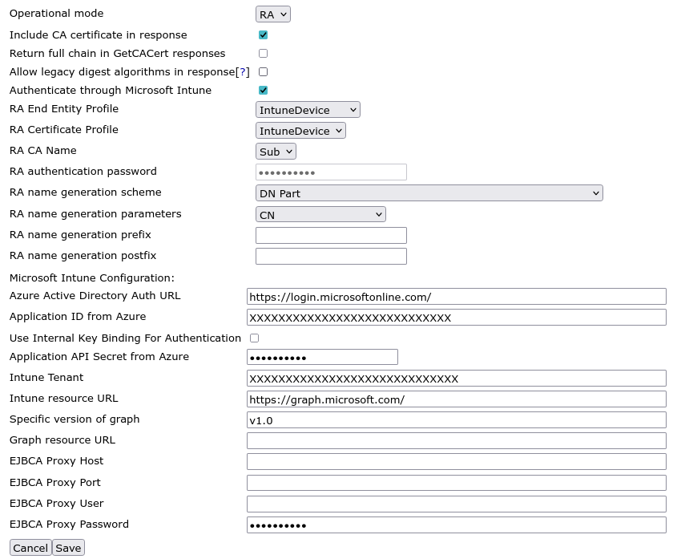Open the RA name generation scheme dropdown

click(x=429, y=192)
